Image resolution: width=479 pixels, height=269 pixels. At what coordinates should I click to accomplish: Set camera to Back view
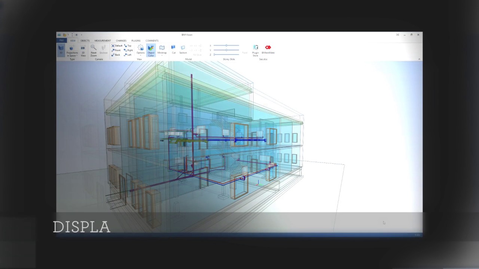click(116, 55)
